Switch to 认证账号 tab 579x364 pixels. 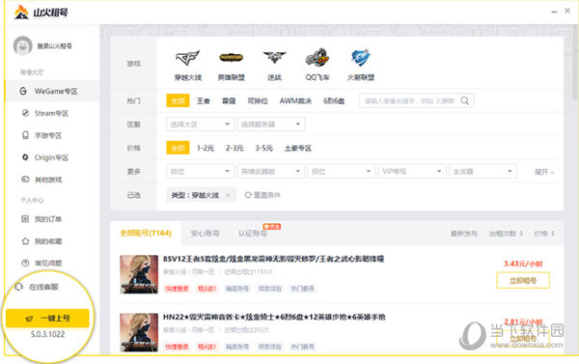click(253, 234)
